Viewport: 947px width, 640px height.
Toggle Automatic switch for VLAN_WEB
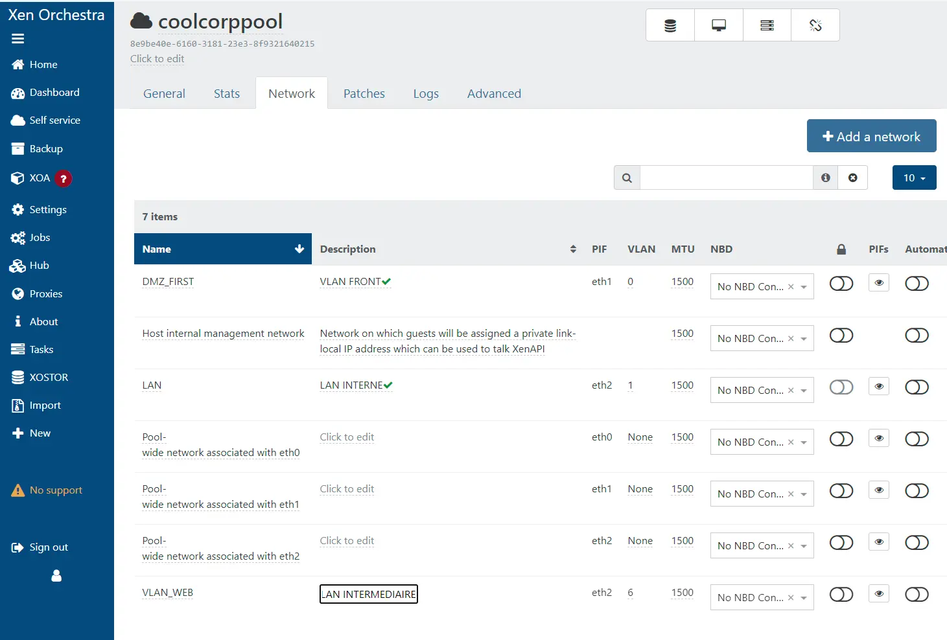point(917,595)
